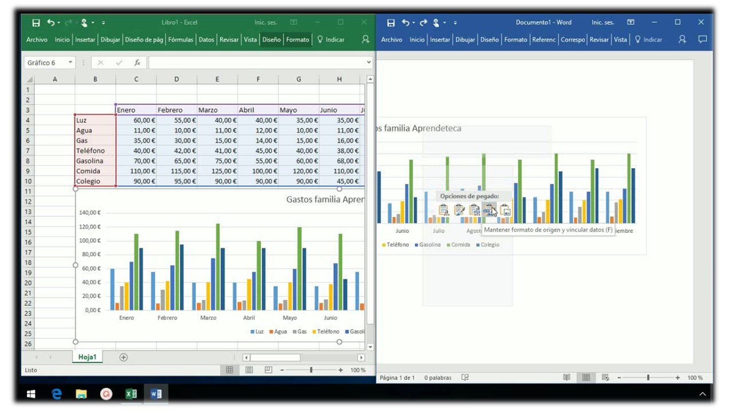Click Excel zoom out minus button

282,370
